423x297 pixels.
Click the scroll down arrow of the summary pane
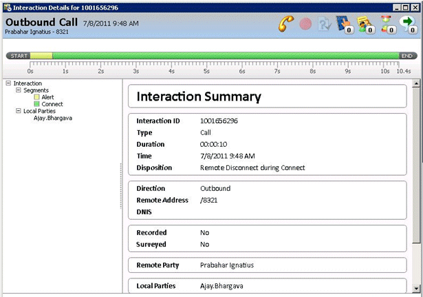[416, 290]
